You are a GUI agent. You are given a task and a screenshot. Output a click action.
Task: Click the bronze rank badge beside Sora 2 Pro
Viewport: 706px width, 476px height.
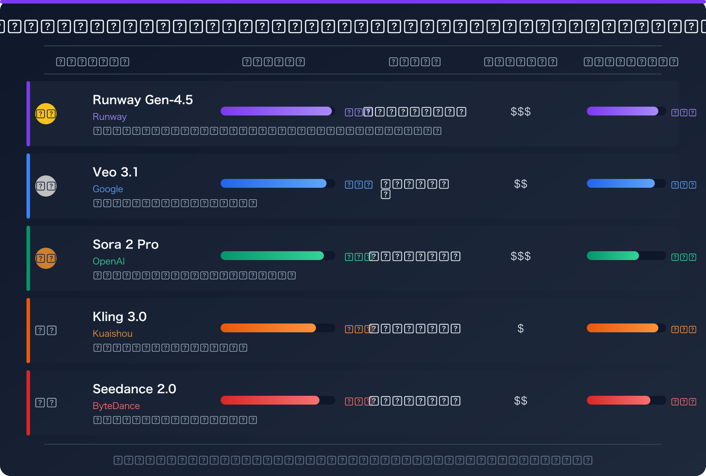(x=46, y=258)
